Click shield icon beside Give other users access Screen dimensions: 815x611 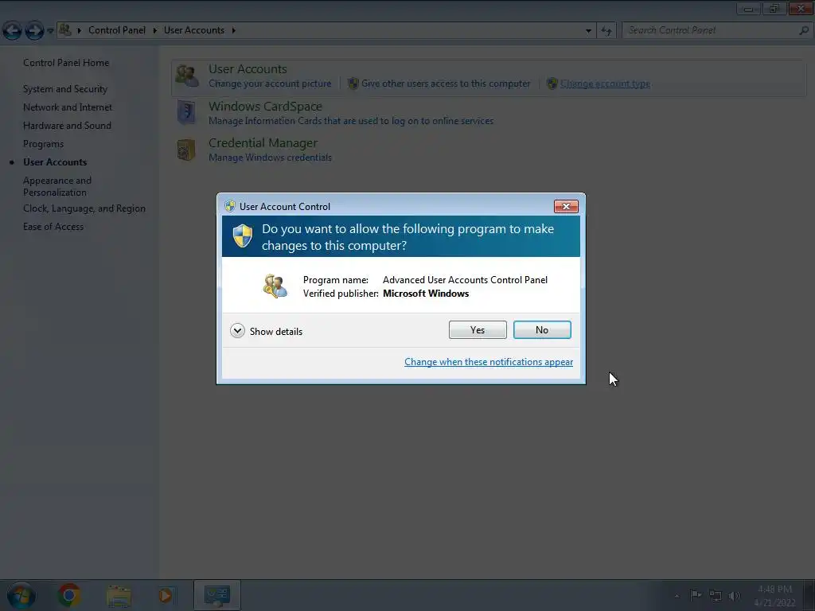click(353, 84)
